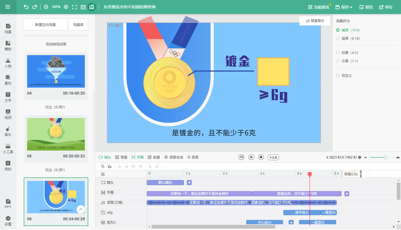Screen dimensions: 401x230
Task: Zoom out the canvas
Action: point(46,7)
